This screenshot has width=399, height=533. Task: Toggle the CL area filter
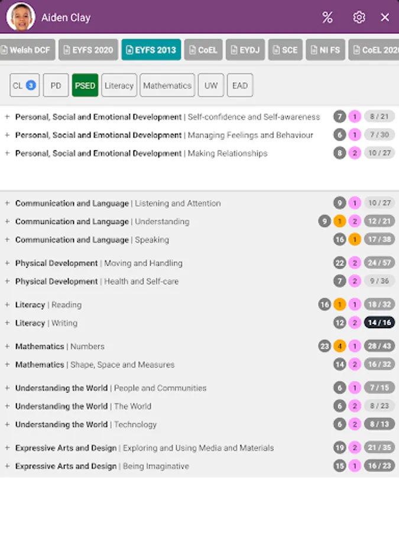[24, 85]
